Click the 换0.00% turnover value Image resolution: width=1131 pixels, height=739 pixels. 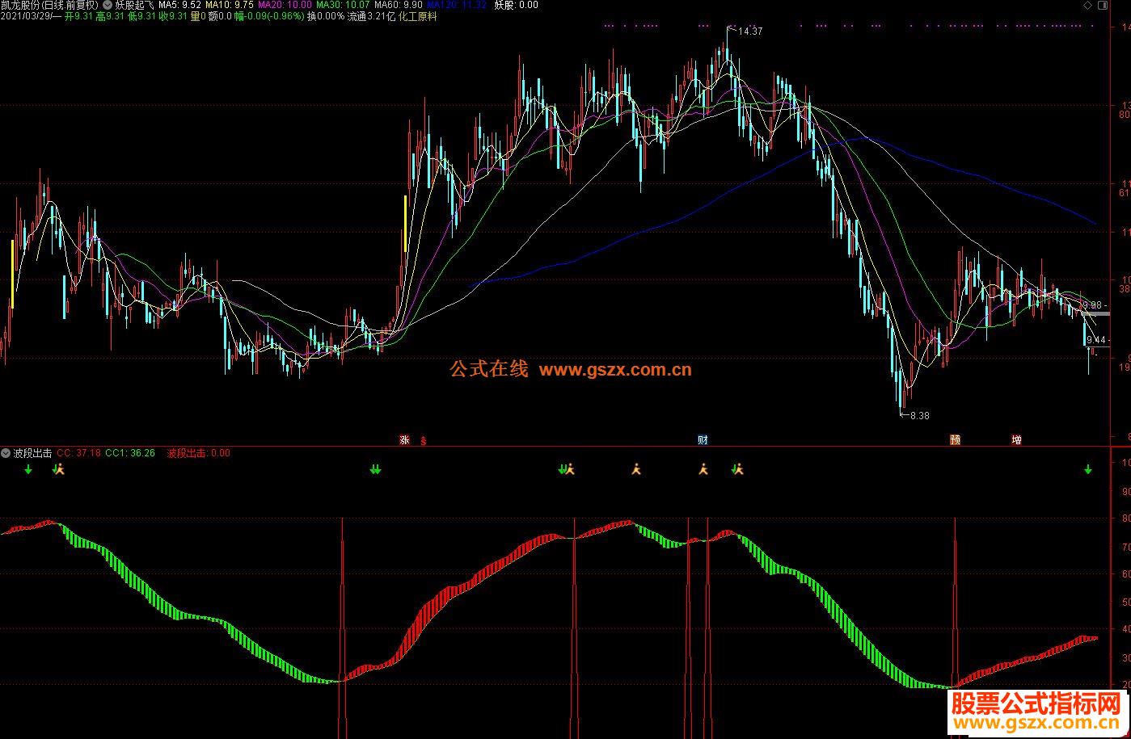coord(326,16)
